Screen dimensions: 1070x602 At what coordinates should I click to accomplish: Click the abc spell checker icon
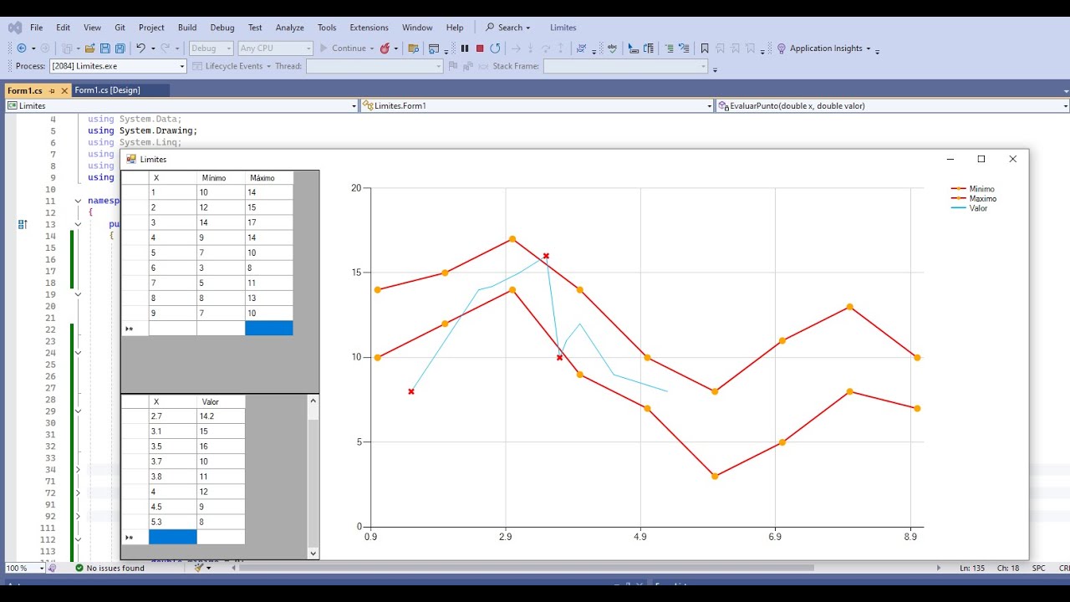[612, 48]
